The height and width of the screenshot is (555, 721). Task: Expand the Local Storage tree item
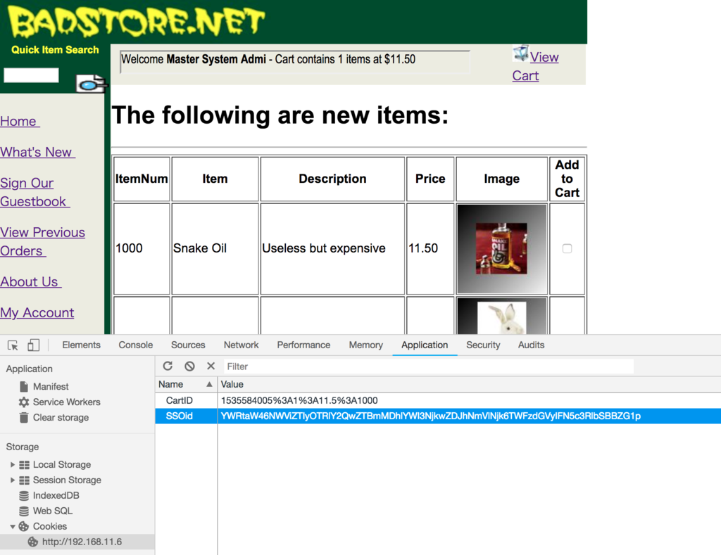click(12, 464)
